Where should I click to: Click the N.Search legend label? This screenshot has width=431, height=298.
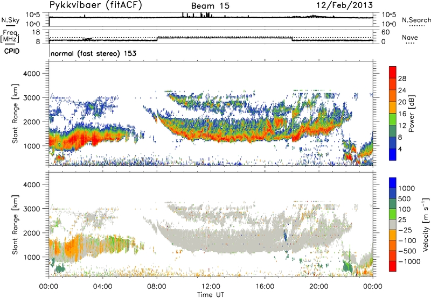[x=416, y=20]
